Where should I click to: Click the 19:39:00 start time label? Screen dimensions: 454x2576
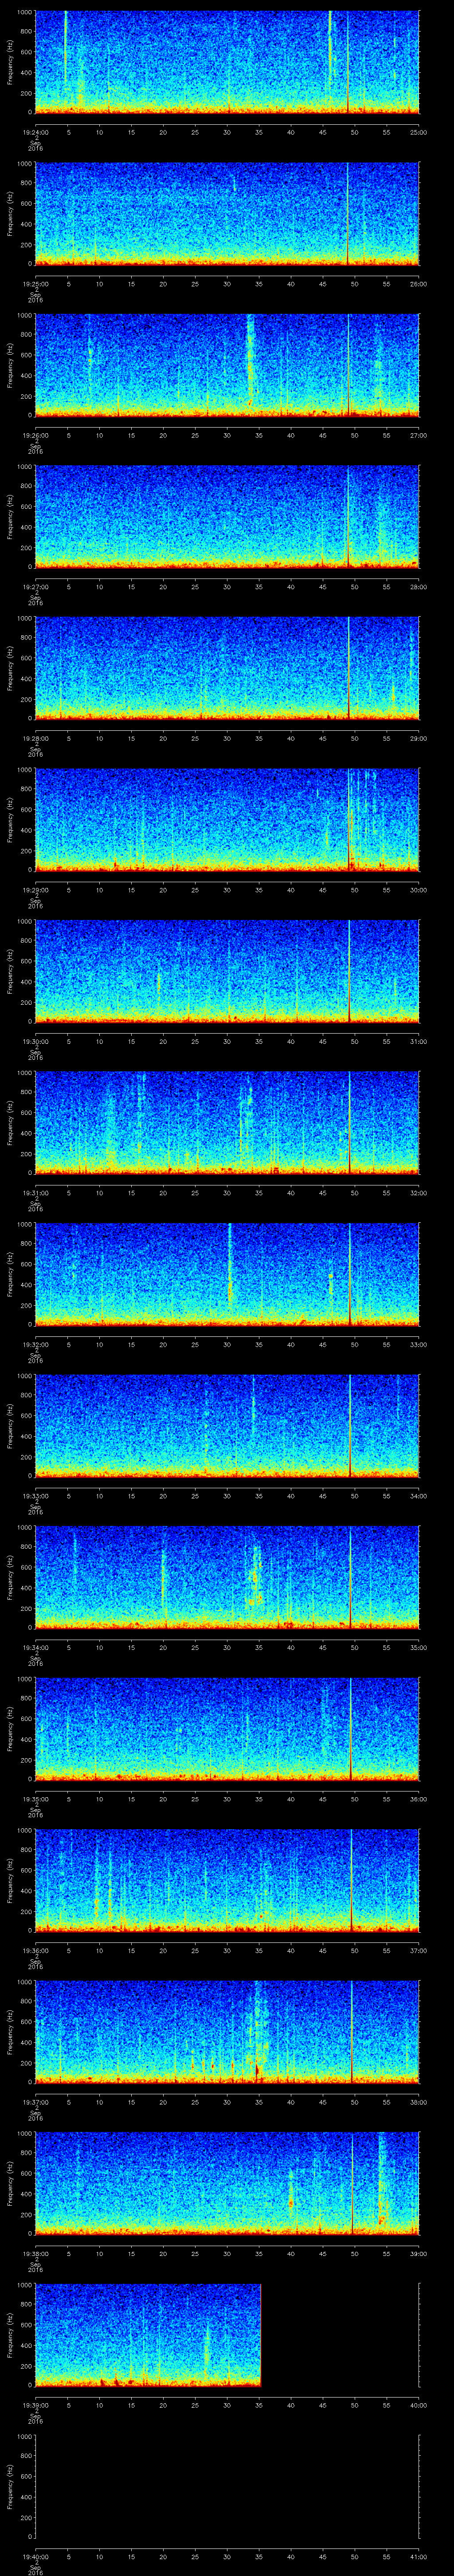click(x=35, y=2405)
